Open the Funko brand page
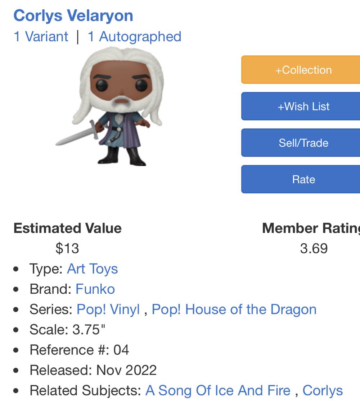 click(94, 289)
